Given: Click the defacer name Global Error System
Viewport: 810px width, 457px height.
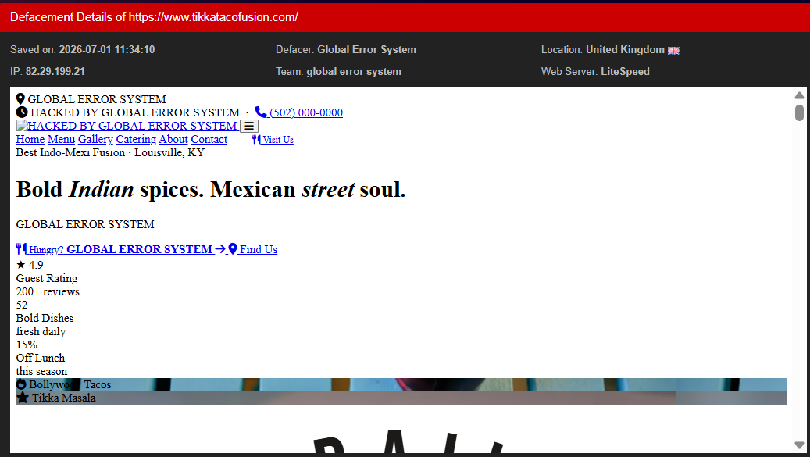Looking at the screenshot, I should pos(367,49).
